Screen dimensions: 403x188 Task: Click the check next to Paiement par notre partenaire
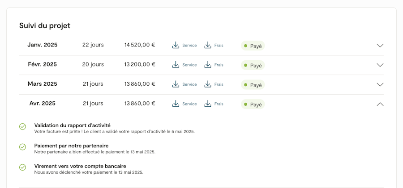coord(22,147)
